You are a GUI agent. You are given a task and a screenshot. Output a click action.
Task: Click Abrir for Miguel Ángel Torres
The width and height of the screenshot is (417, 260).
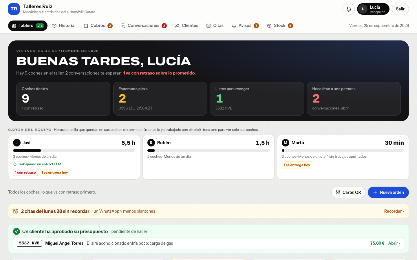pyautogui.click(x=394, y=243)
